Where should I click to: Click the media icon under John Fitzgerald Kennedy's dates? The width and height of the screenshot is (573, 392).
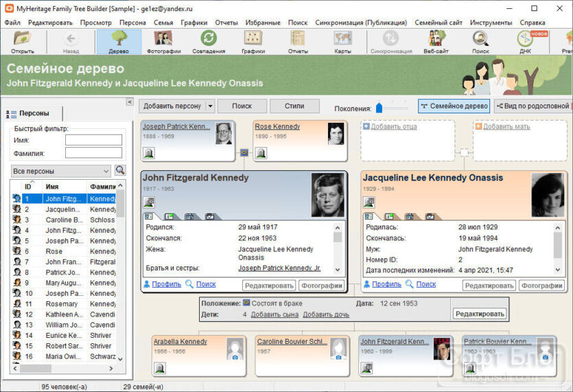[x=149, y=202]
